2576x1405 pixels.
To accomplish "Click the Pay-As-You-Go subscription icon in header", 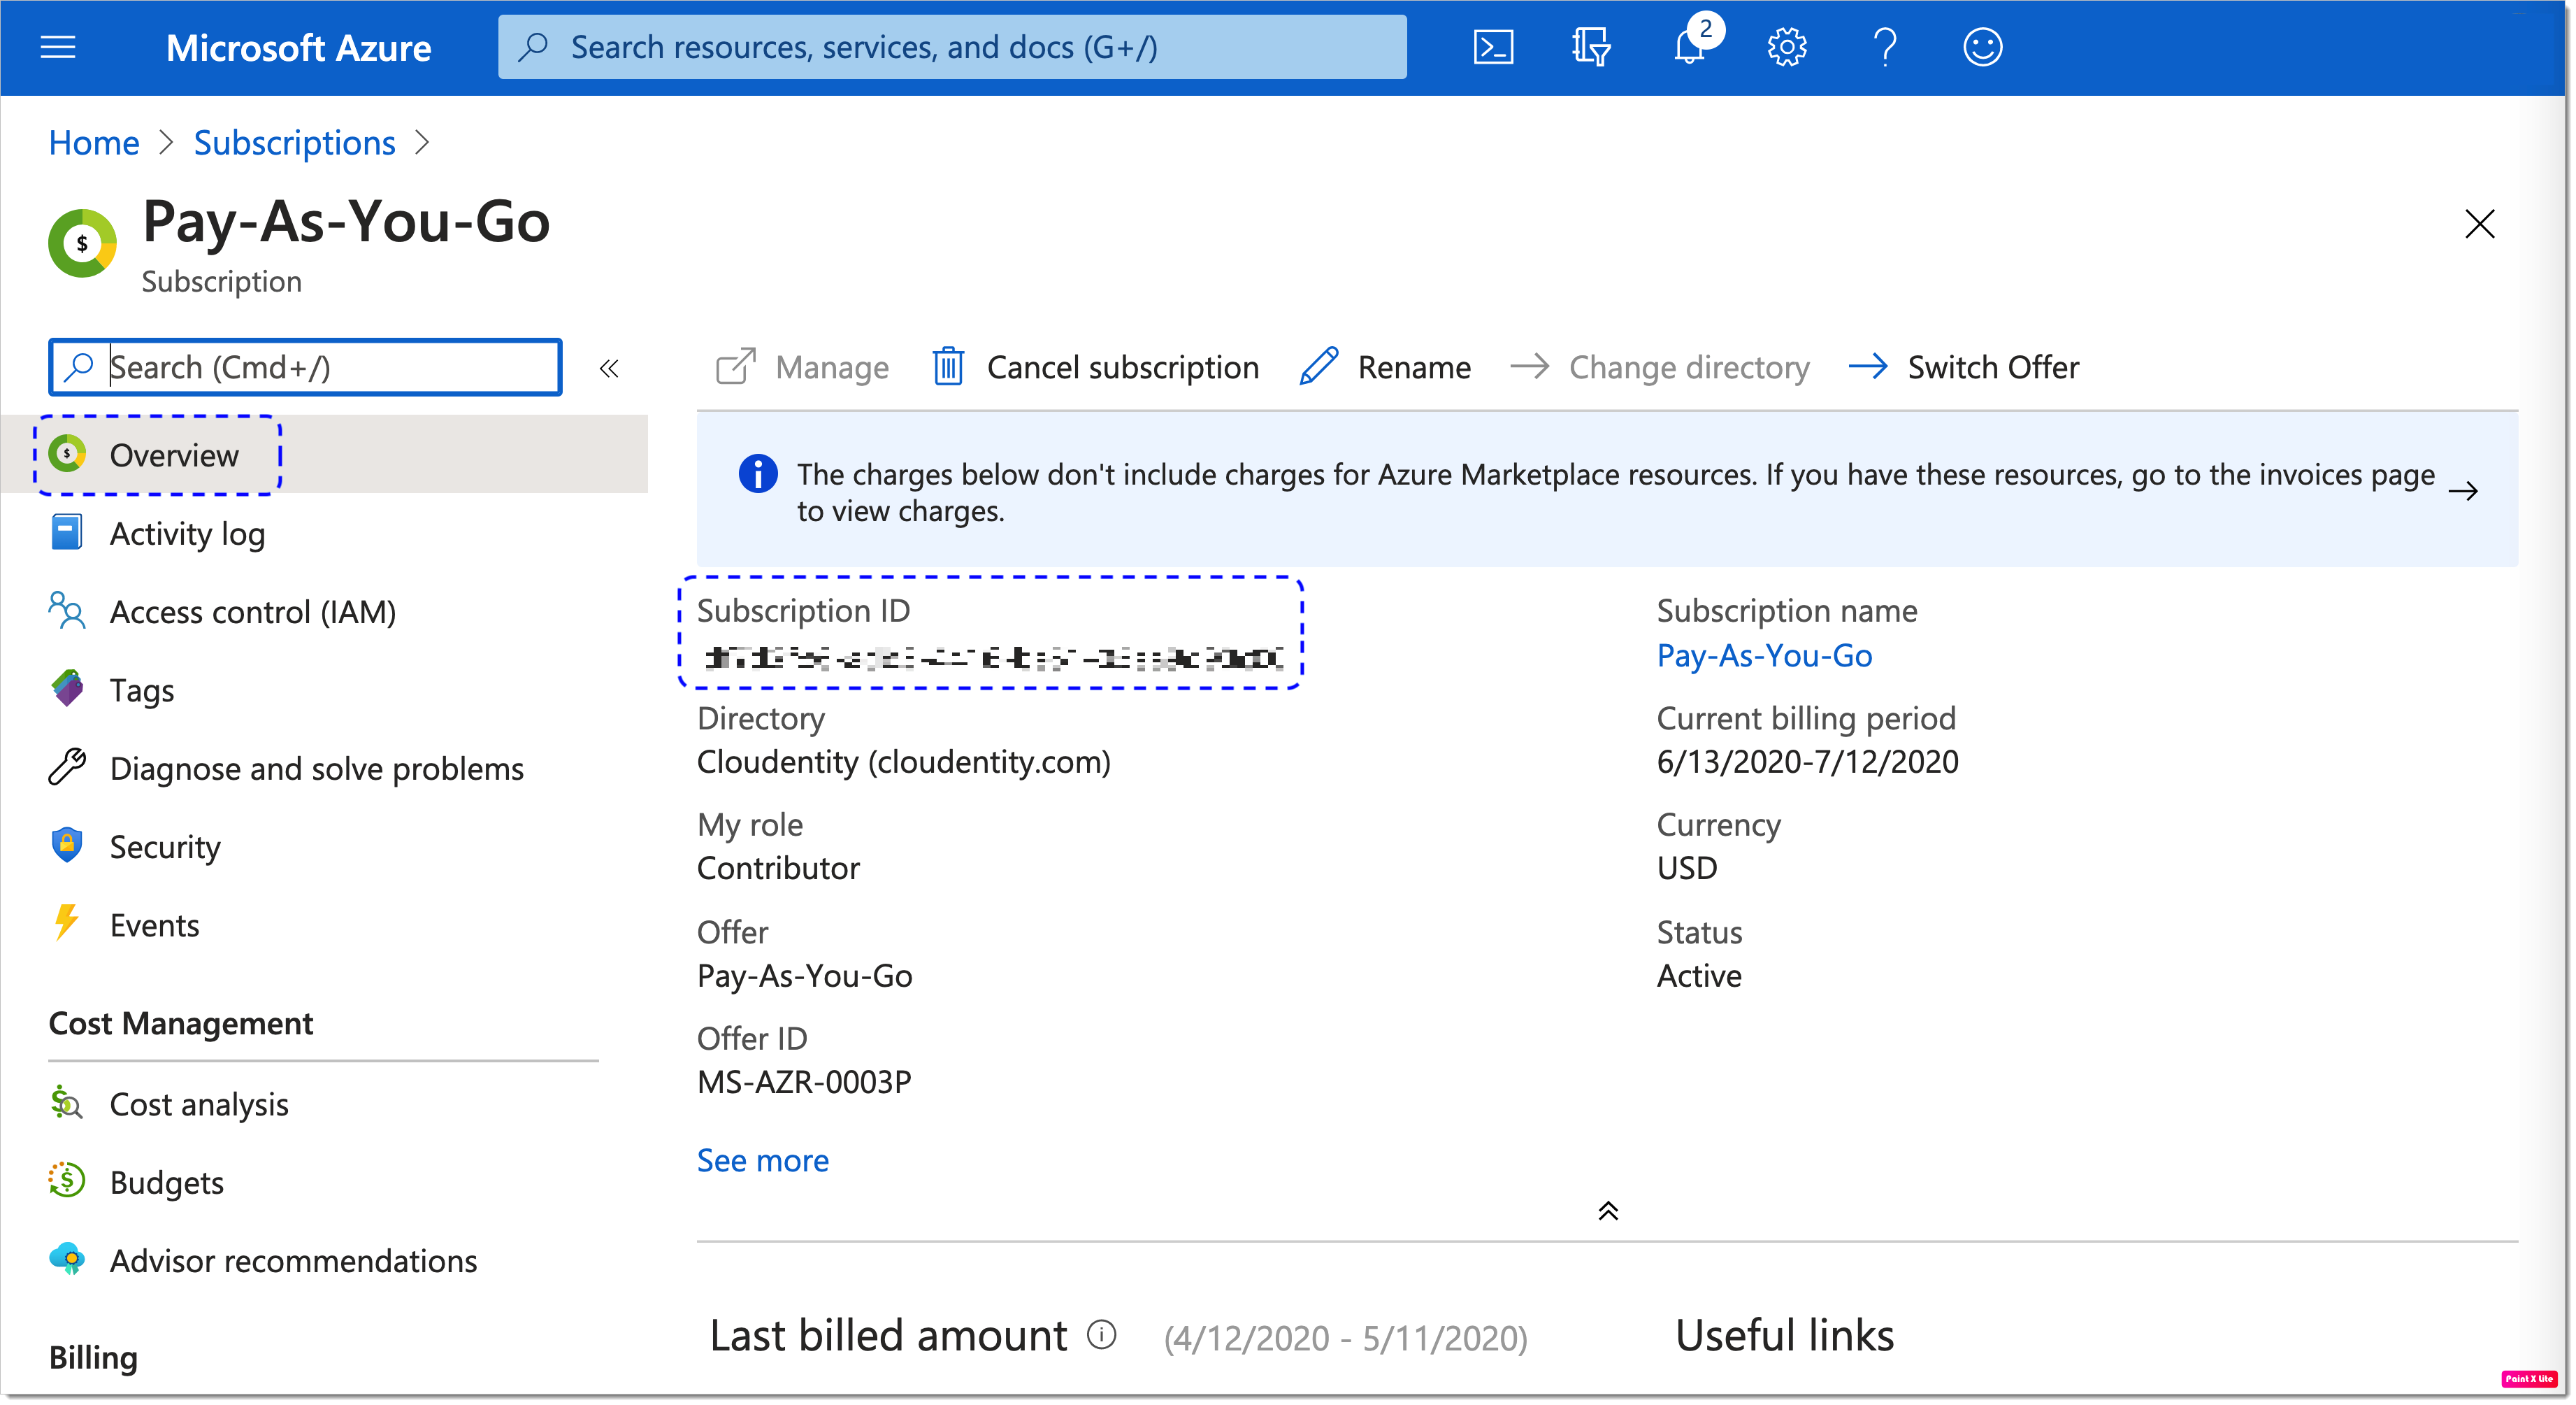I will 82,243.
